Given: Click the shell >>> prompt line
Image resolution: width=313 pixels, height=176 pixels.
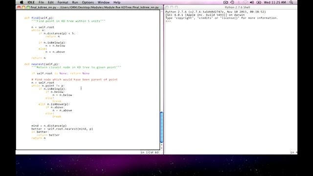Looking at the screenshot, I should click(168, 21).
